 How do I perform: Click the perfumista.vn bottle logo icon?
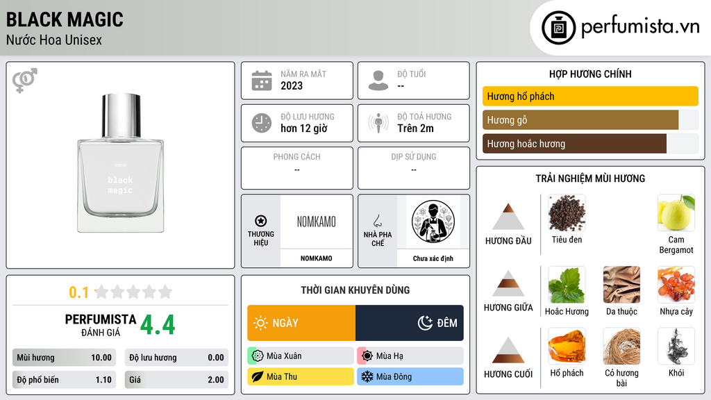(x=558, y=28)
